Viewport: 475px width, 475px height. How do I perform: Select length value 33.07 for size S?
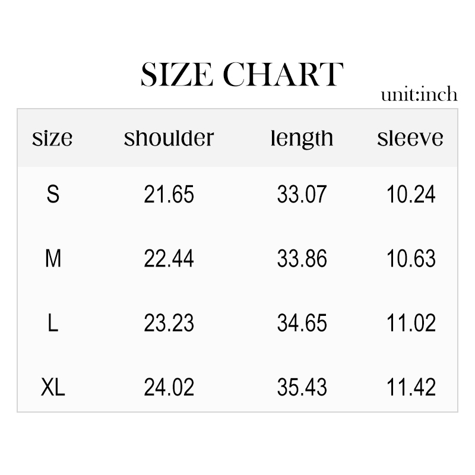[x=302, y=194]
